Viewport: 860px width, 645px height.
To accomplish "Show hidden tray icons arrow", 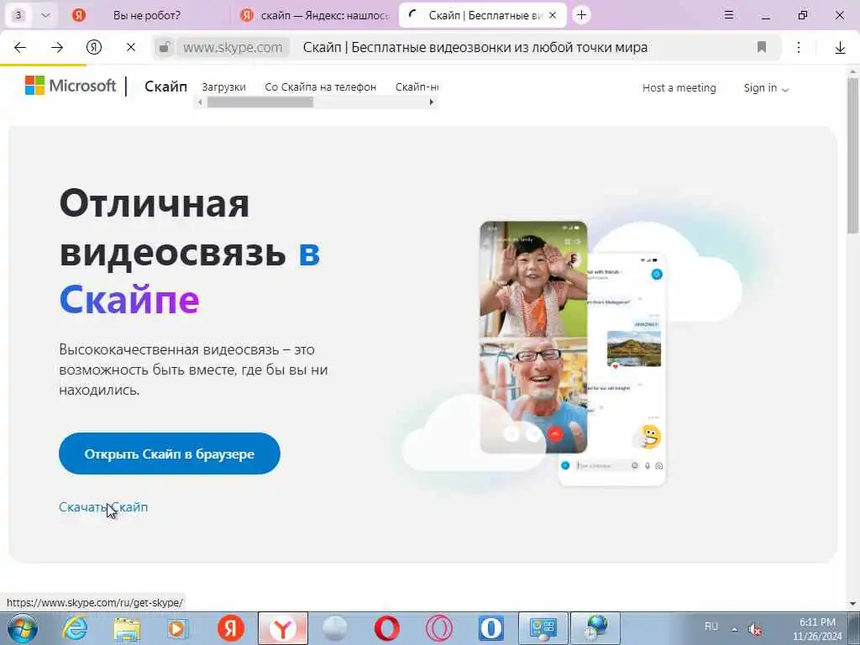I will [x=734, y=628].
